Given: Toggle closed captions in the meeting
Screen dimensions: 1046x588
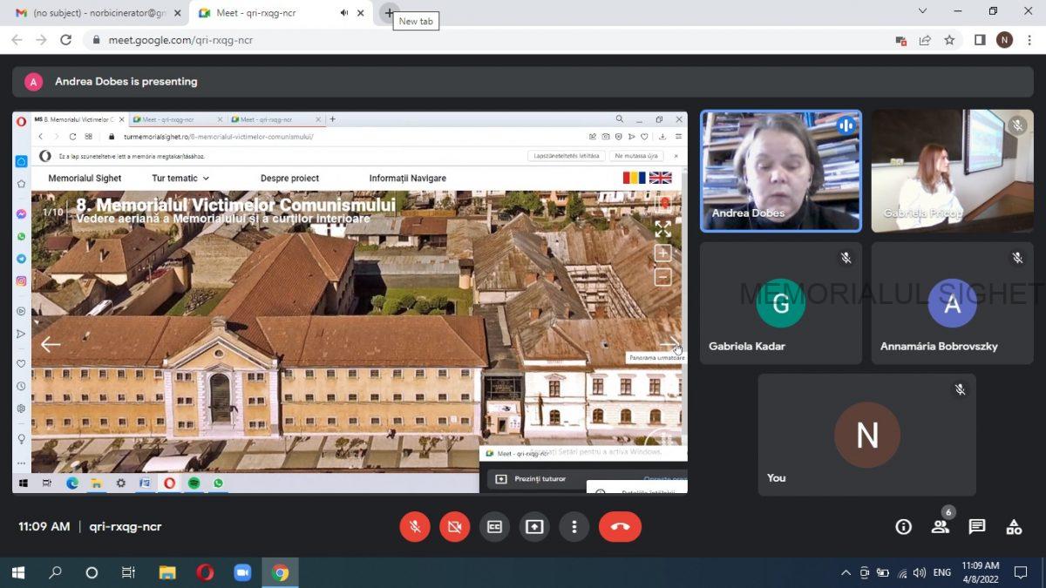Looking at the screenshot, I should [494, 526].
